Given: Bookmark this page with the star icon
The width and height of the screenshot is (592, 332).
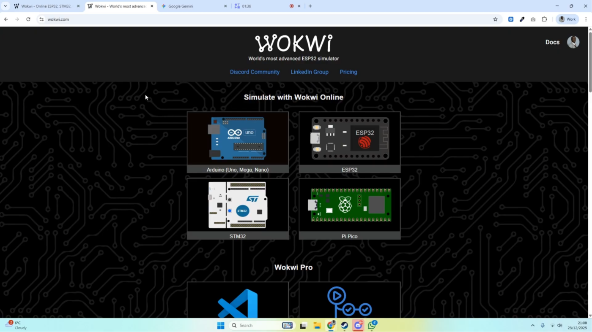Looking at the screenshot, I should coord(495,19).
